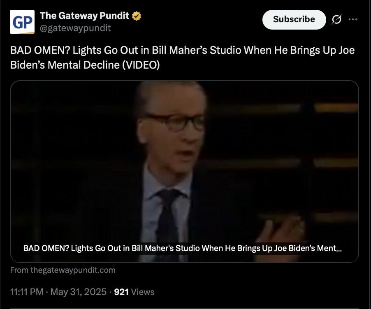Click the glasses in the preview thumbnail
The height and width of the screenshot is (309, 371).
pyautogui.click(x=174, y=122)
